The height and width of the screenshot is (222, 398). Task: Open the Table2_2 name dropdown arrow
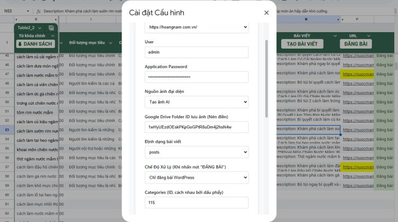point(40,27)
